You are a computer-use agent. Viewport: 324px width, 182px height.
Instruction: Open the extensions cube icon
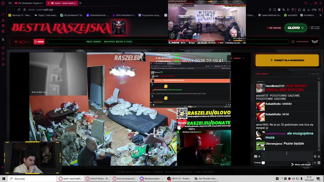tap(299, 10)
